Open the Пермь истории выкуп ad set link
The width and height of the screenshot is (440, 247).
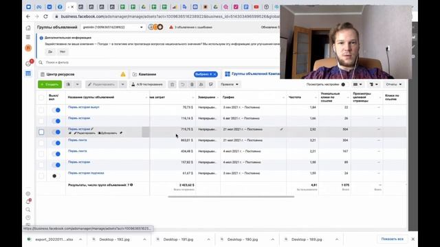click(84, 107)
